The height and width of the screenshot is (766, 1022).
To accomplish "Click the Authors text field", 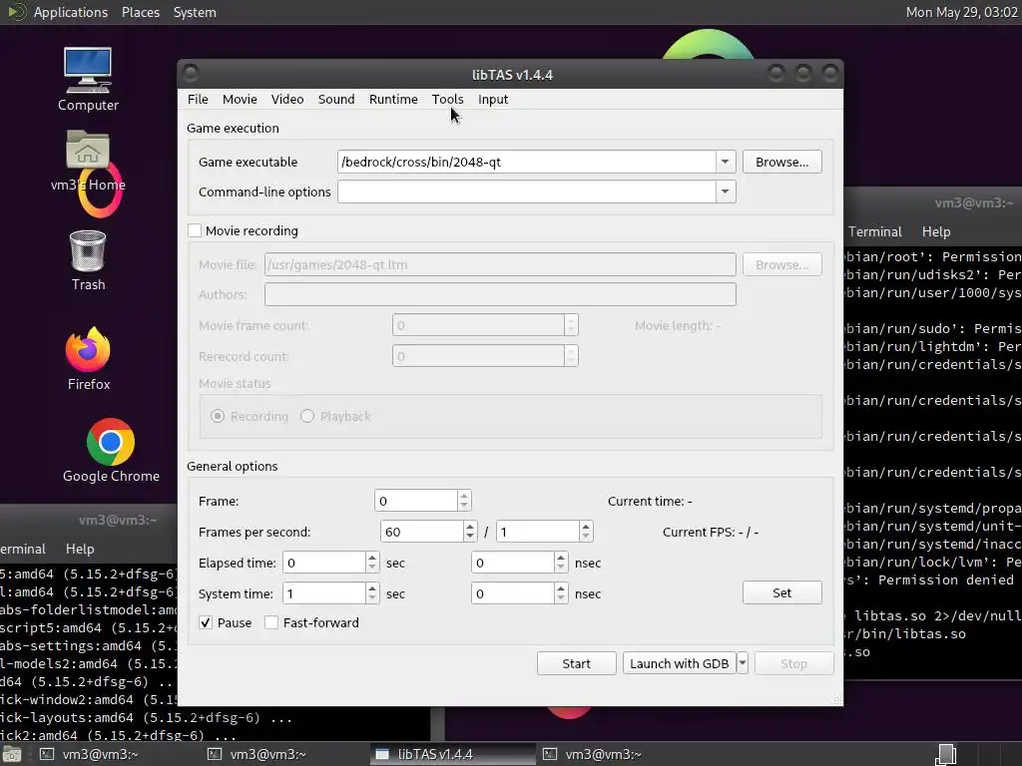I will click(501, 294).
